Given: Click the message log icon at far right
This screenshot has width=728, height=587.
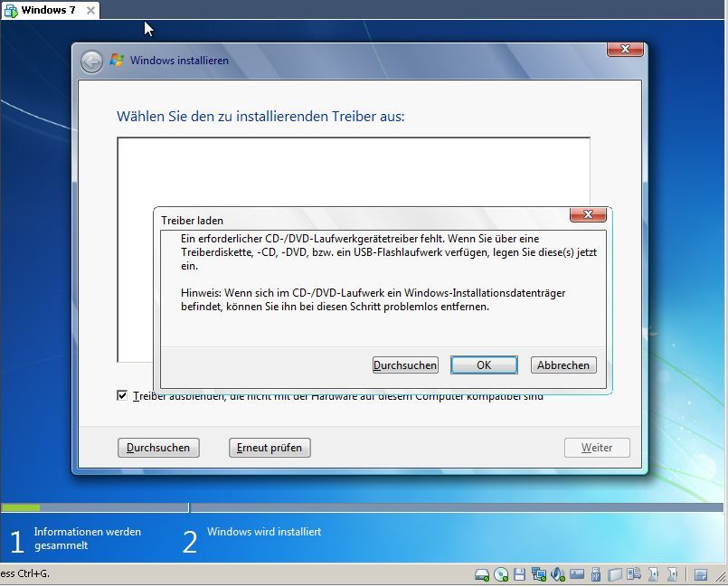Looking at the screenshot, I should coord(701,575).
